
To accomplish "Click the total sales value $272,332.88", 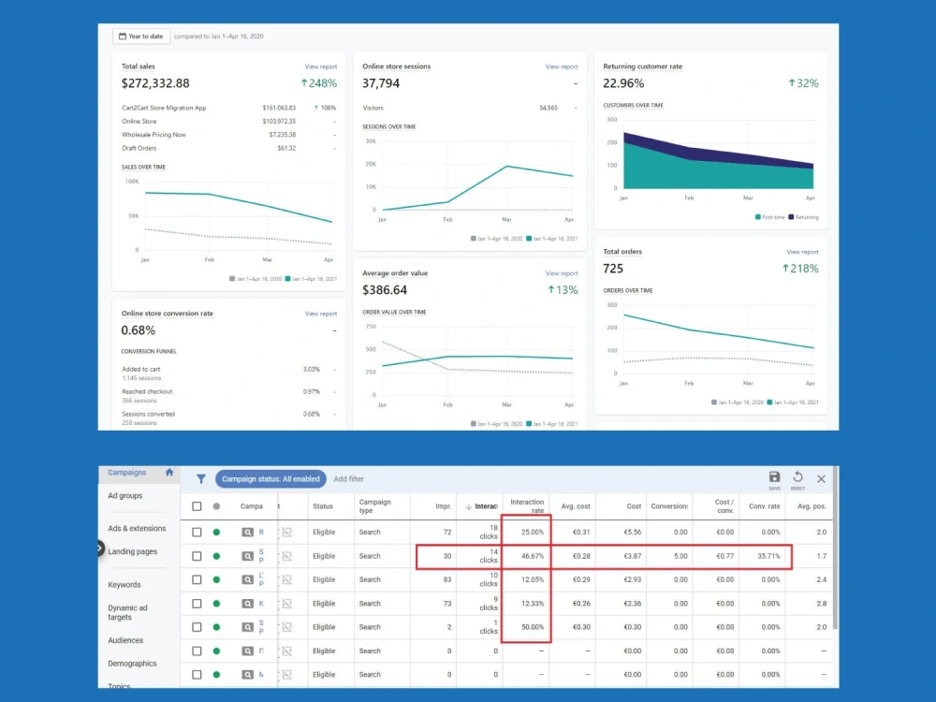I will (x=155, y=83).
